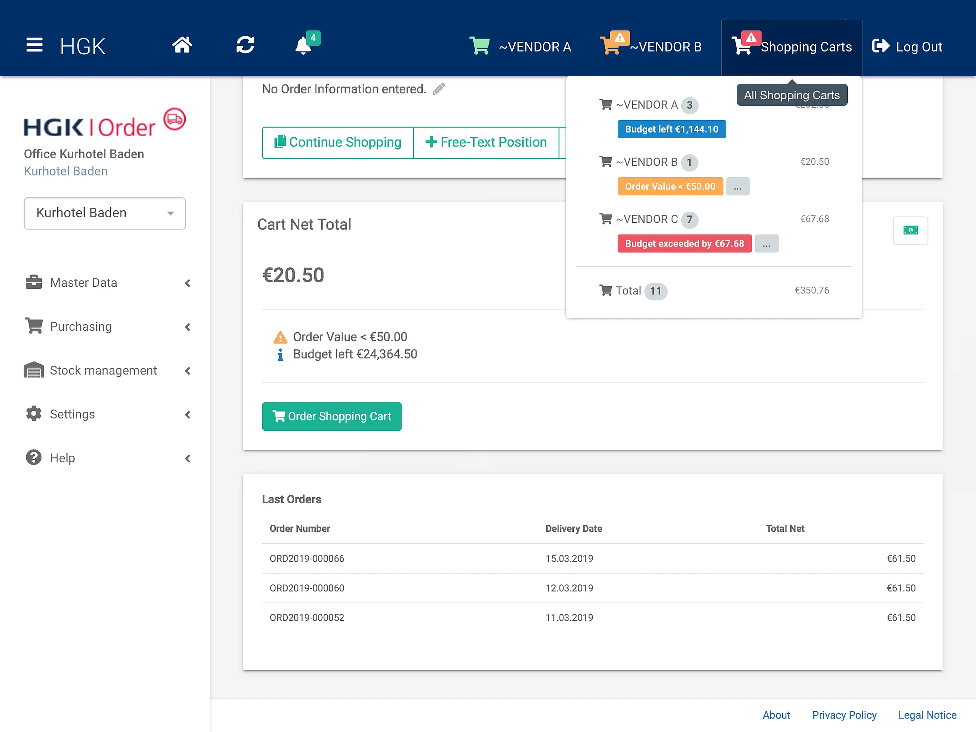This screenshot has height=732, width=976.
Task: Open VENDOR A cart in header
Action: [520, 46]
